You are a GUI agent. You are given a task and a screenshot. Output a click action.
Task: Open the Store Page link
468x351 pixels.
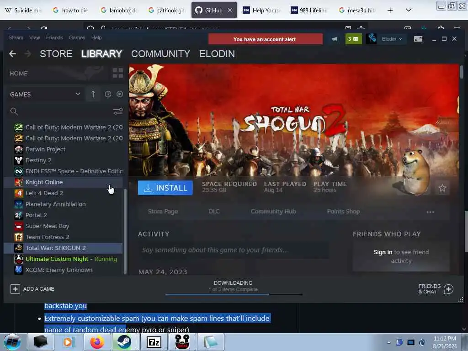tap(163, 211)
